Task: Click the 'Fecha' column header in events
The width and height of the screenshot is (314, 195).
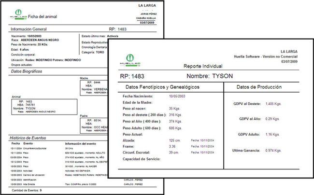Action: [x=15, y=143]
